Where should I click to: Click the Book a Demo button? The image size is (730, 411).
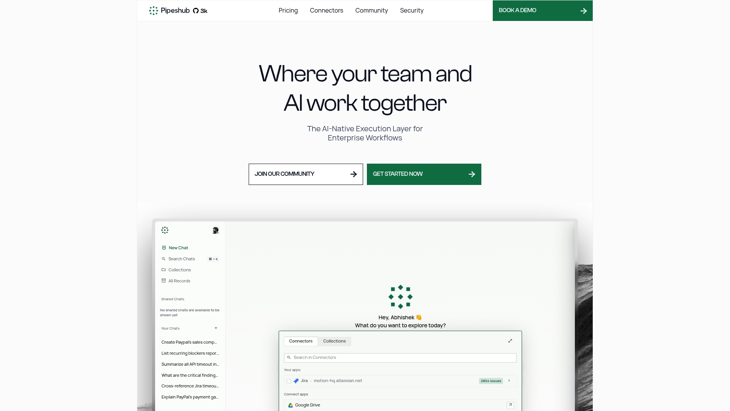pyautogui.click(x=543, y=11)
